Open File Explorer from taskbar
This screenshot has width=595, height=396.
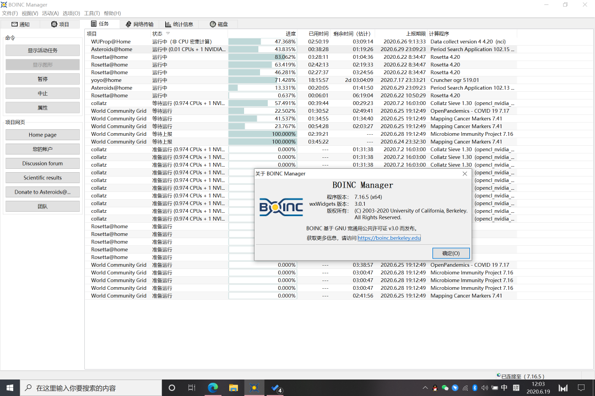(x=234, y=388)
